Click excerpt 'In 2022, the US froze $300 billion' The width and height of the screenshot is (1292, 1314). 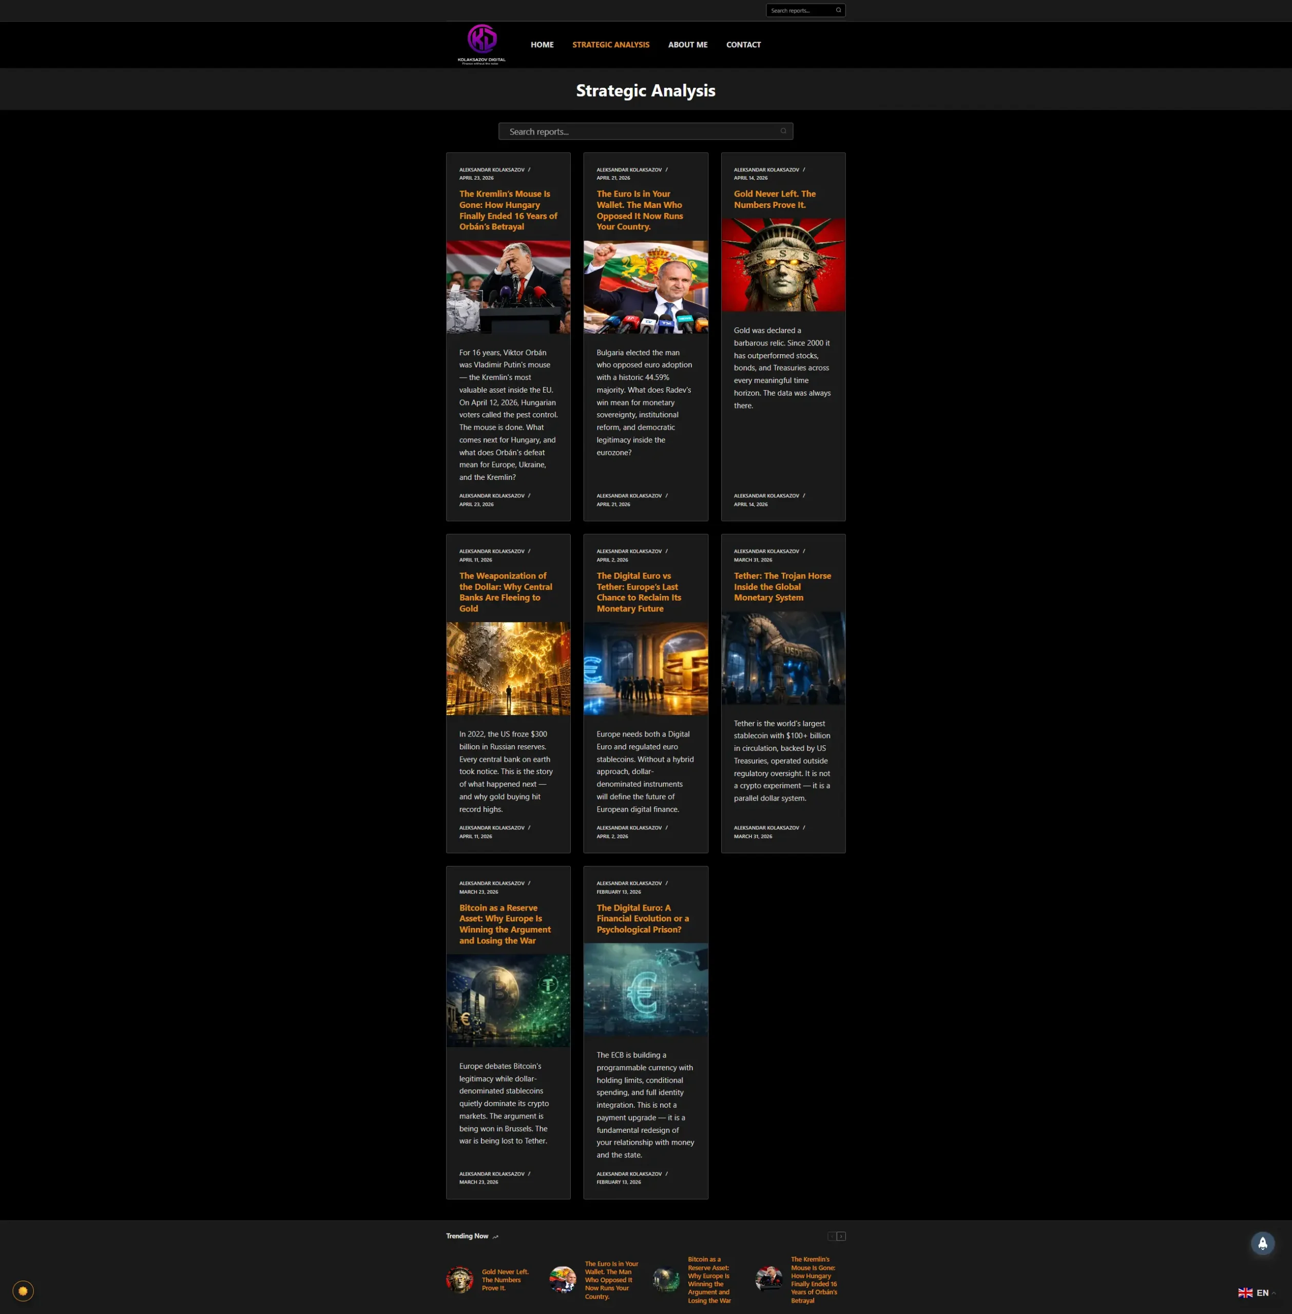click(x=506, y=771)
